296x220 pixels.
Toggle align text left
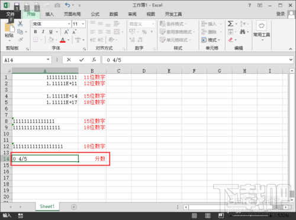coord(92,32)
